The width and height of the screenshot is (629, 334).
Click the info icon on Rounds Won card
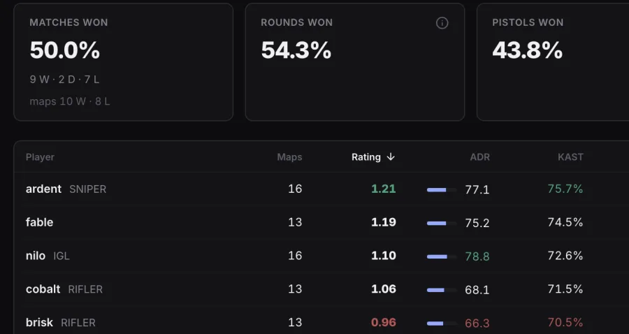[x=442, y=23]
